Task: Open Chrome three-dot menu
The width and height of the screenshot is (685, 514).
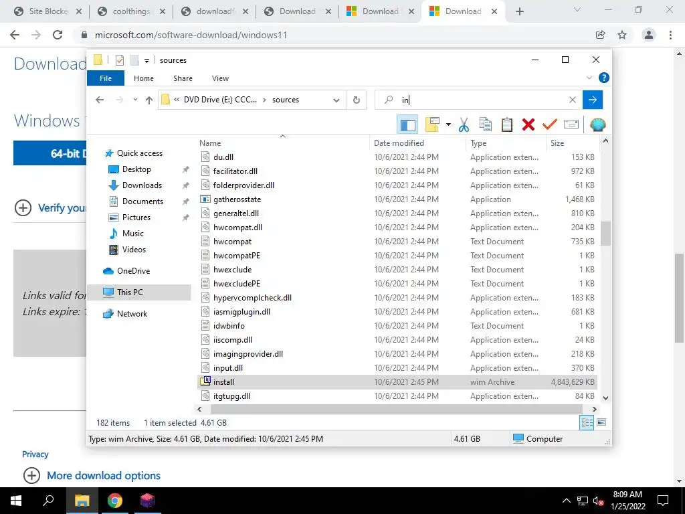Action: pos(670,35)
